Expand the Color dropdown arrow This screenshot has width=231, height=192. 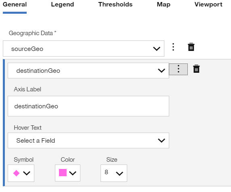click(x=73, y=173)
